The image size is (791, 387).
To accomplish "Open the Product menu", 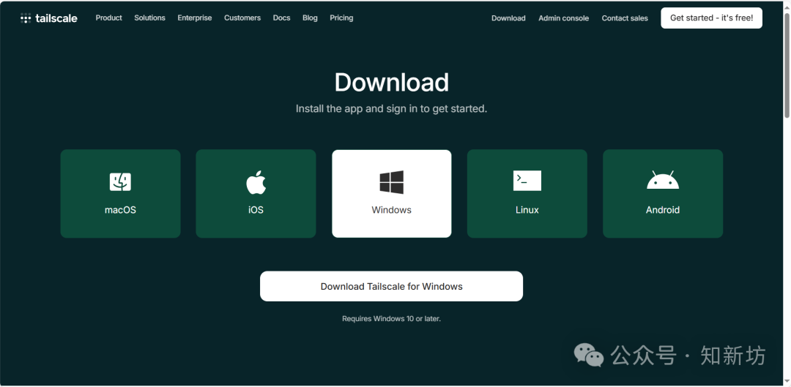I will tap(108, 18).
